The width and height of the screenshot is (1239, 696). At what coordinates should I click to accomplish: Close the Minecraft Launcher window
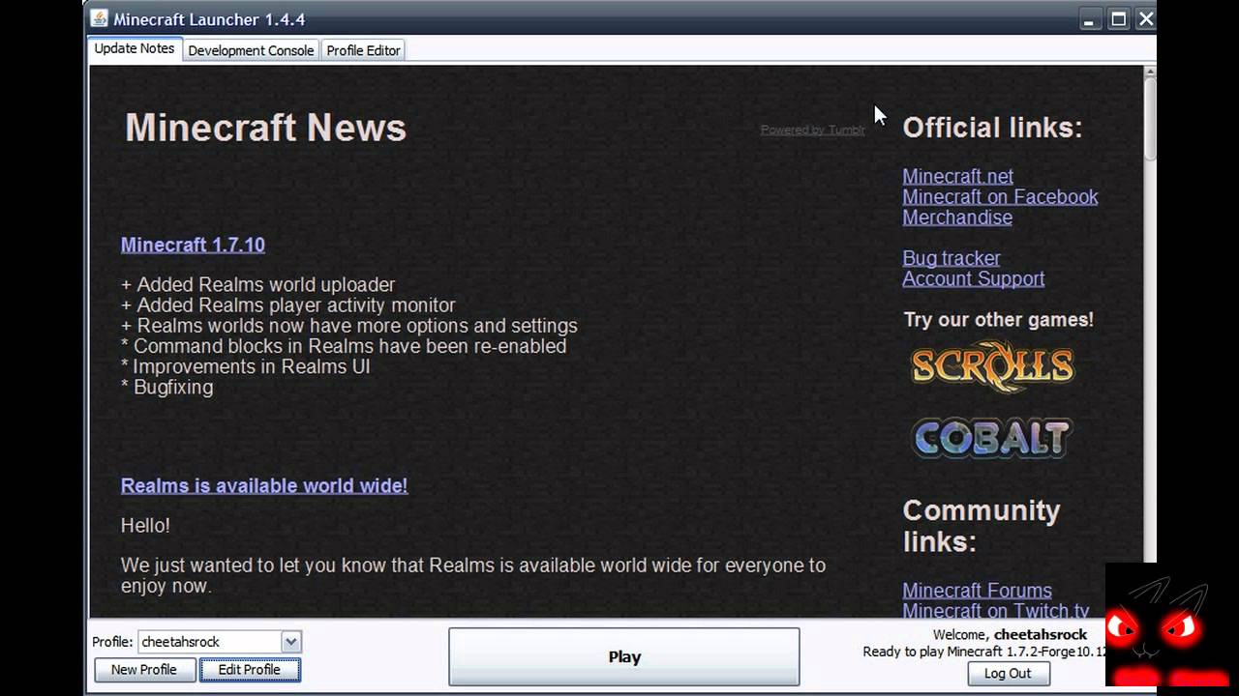tap(1145, 18)
